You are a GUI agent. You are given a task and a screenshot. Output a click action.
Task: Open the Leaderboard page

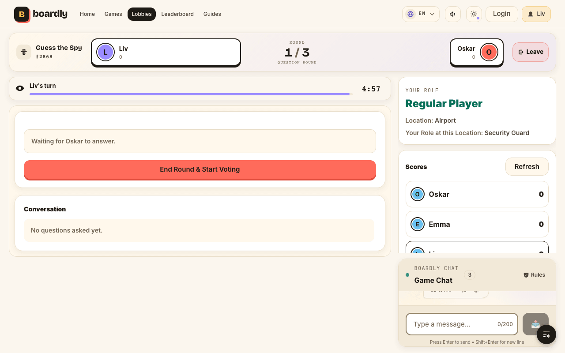tap(177, 14)
